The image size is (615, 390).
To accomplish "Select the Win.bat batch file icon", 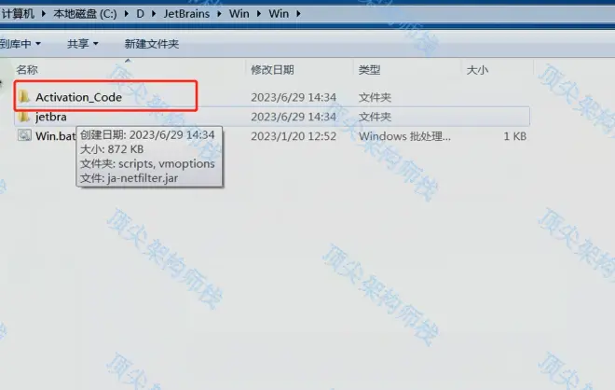I will (x=24, y=135).
